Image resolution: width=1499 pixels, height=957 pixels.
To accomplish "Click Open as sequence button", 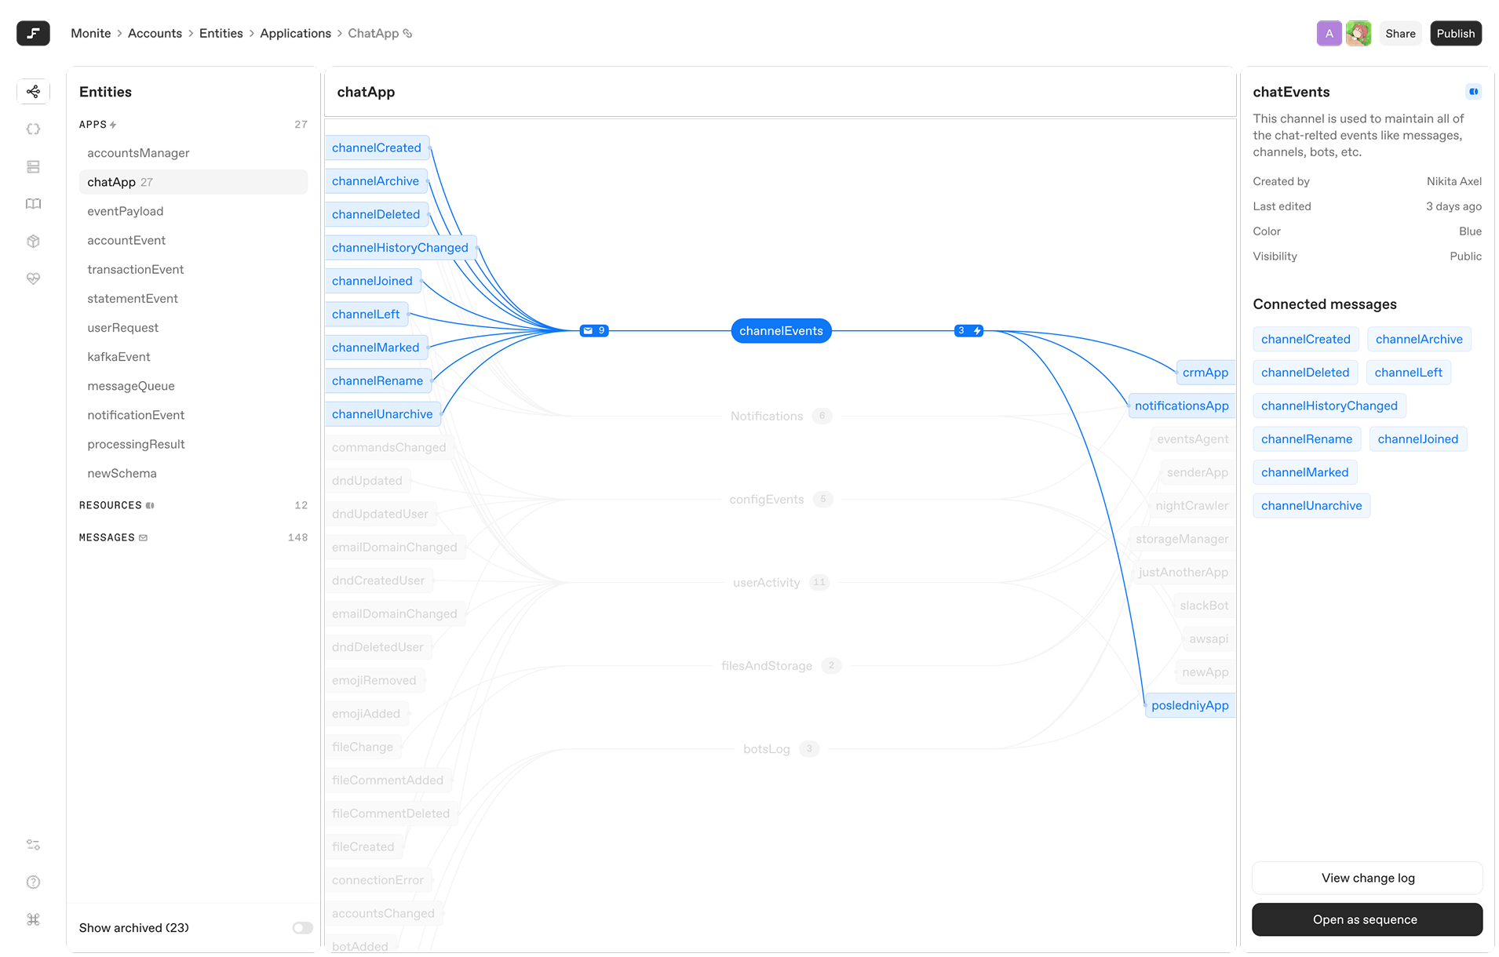I will 1367,919.
